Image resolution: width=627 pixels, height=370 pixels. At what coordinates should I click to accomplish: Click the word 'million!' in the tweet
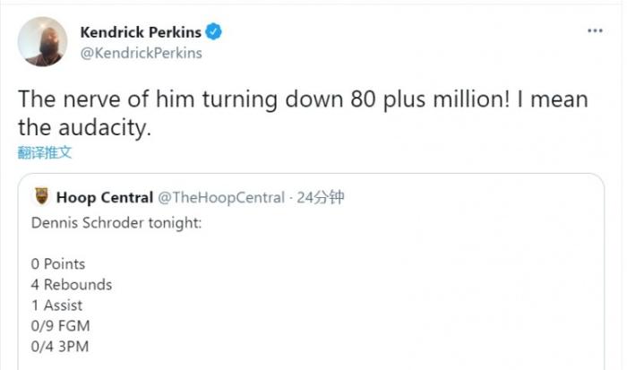point(498,99)
